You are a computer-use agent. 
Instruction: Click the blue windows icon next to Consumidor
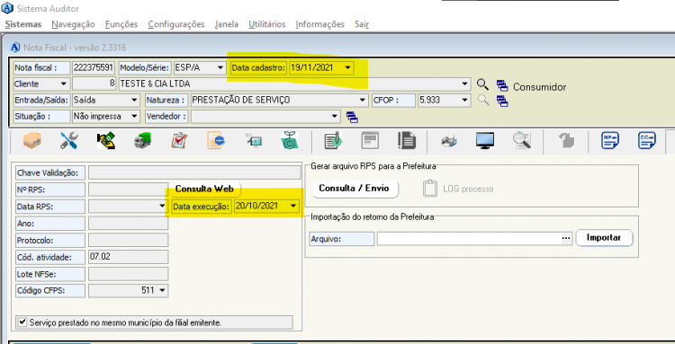coord(502,85)
